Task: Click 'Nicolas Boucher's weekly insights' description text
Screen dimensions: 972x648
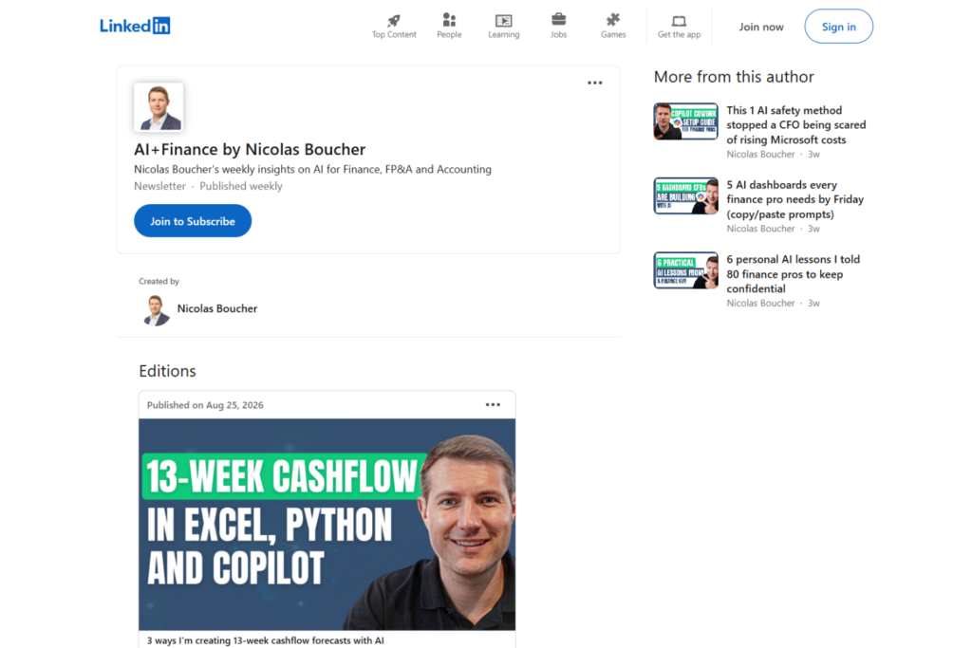Action: pyautogui.click(x=312, y=169)
